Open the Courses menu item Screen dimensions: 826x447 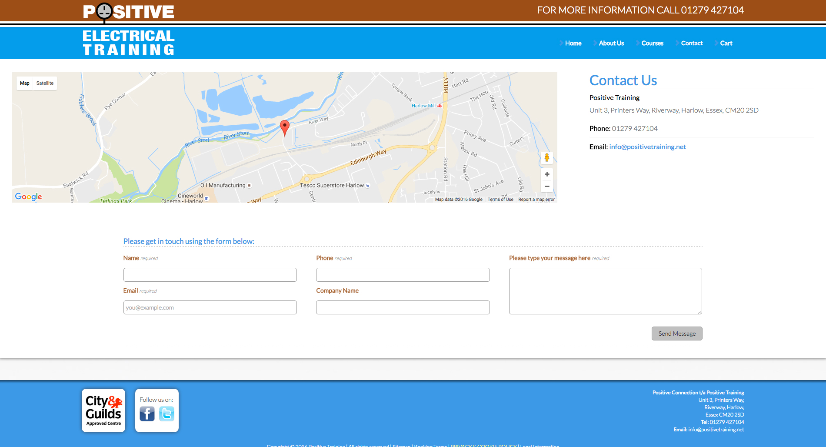652,43
